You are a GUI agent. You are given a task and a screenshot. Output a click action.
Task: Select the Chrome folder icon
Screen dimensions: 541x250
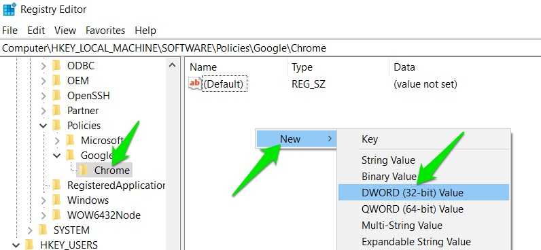pyautogui.click(x=84, y=171)
